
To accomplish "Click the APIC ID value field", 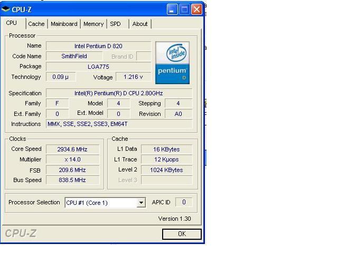I will [184, 202].
